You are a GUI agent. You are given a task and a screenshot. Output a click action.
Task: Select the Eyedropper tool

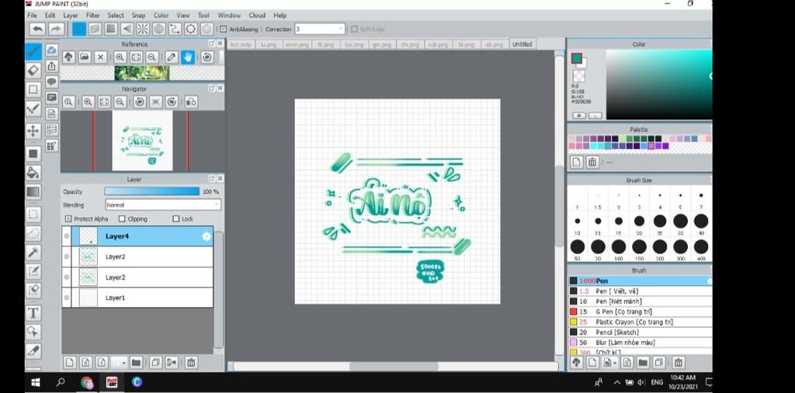click(33, 350)
